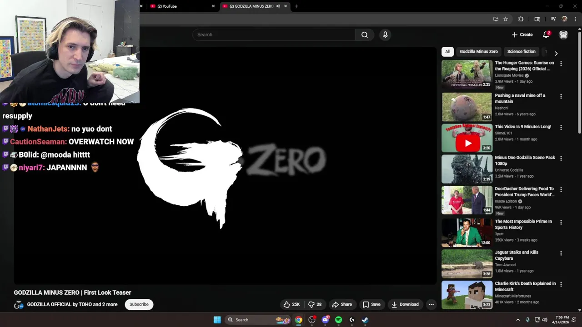Viewport: 582px width, 327px height.
Task: Select the Godzilla Minus Zero chip
Action: 479,51
